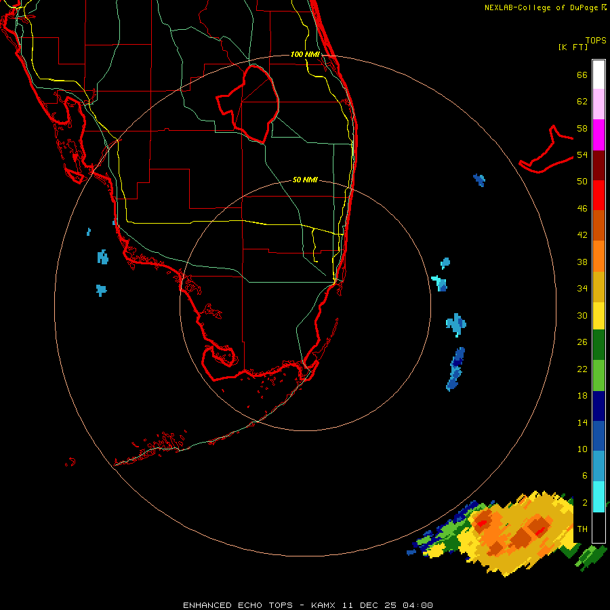The width and height of the screenshot is (610, 610).
Task: Select the orange 42 kft legend swatch
Action: 598,256
